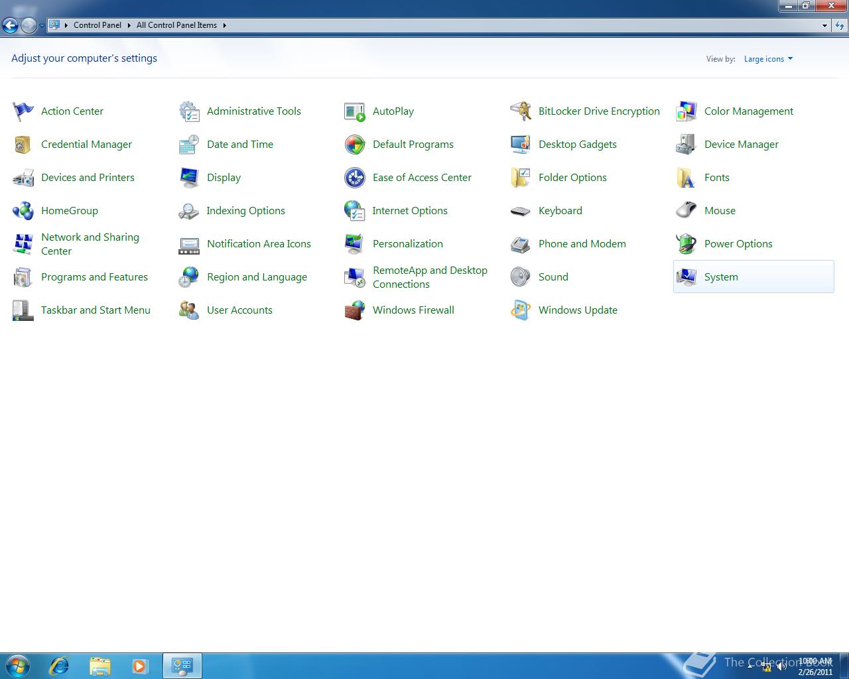
Task: Click the Desktop Gadgets icon
Action: [521, 145]
